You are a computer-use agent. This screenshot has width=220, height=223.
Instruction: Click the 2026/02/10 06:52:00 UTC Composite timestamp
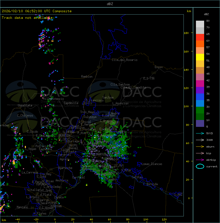(x=37, y=11)
